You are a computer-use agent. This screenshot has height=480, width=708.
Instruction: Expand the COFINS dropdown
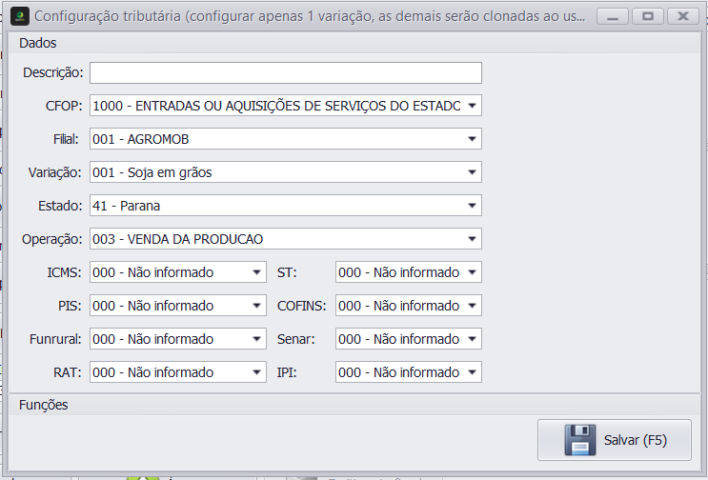[408, 306]
